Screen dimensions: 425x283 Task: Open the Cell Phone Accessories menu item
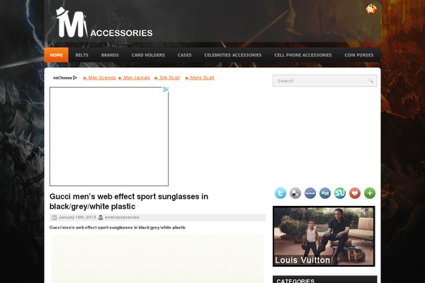pos(303,55)
